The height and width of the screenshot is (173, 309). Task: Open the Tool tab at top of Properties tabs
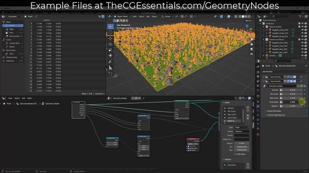pos(258,67)
